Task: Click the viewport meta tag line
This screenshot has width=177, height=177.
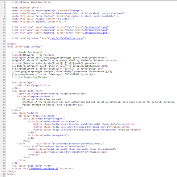Action: (69, 13)
